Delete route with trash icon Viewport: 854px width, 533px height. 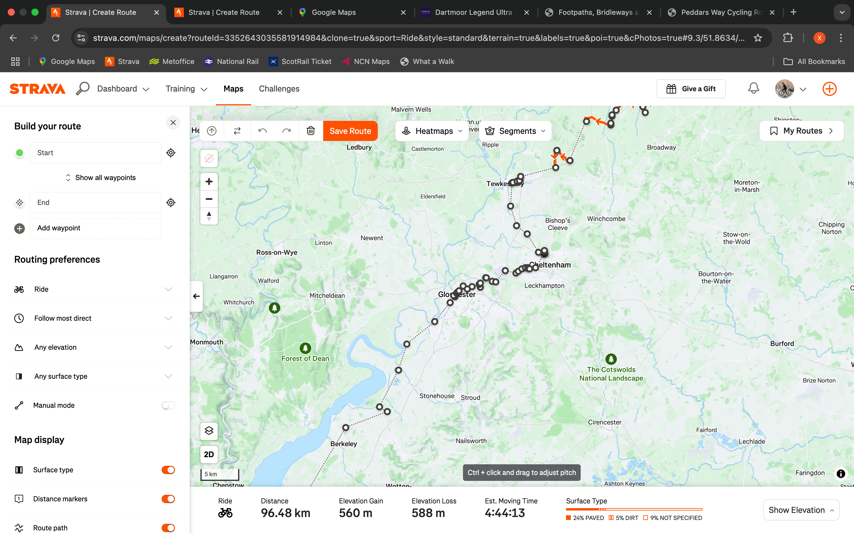pos(310,131)
